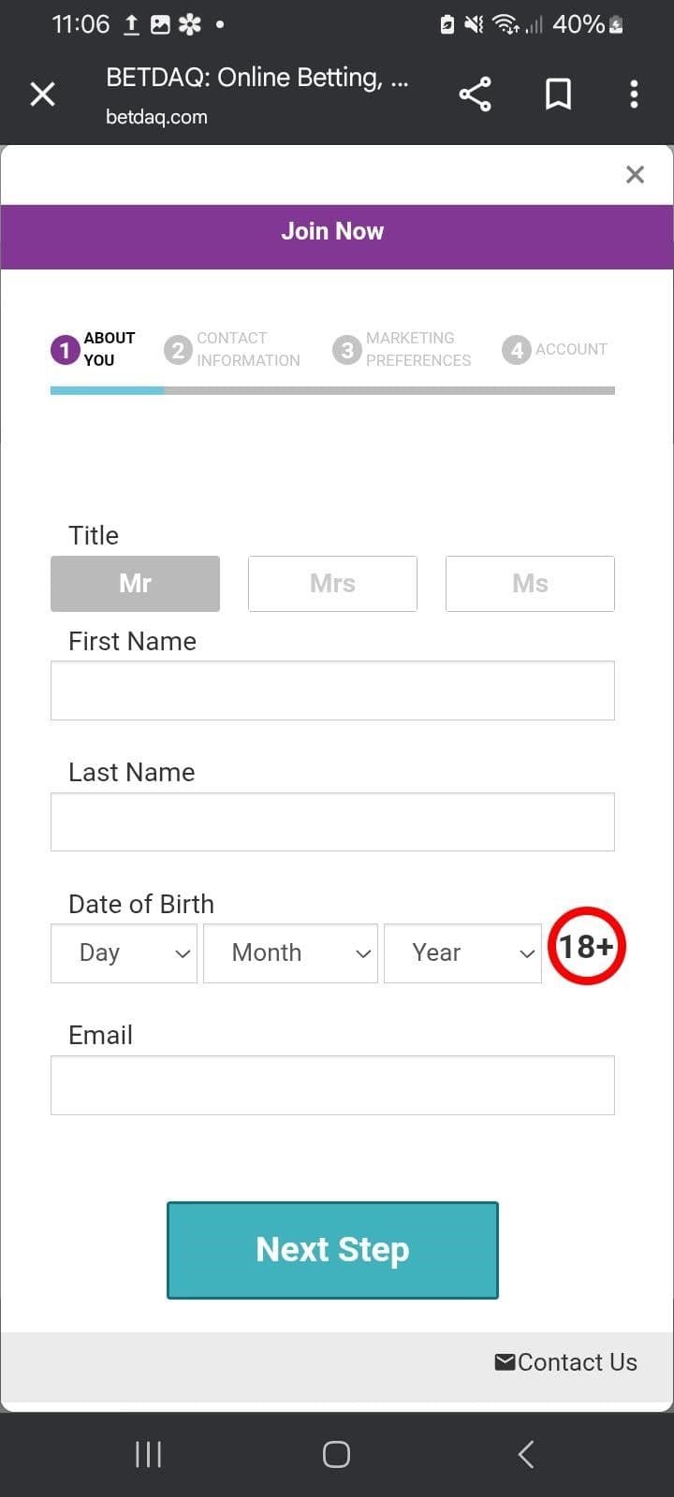Open the Month dropdown
The height and width of the screenshot is (1497, 674).
(290, 952)
